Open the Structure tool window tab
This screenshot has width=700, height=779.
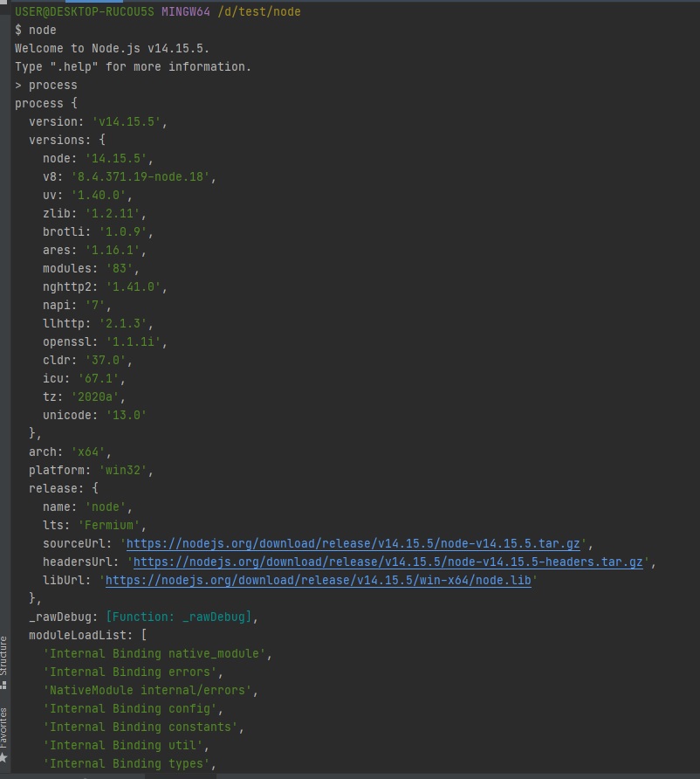pyautogui.click(x=4, y=662)
